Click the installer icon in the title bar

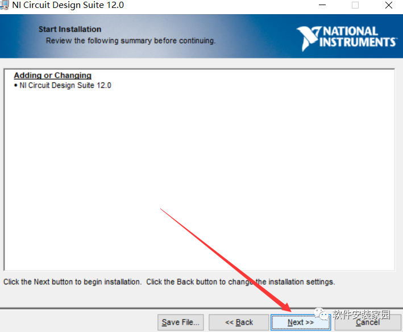click(x=4, y=5)
